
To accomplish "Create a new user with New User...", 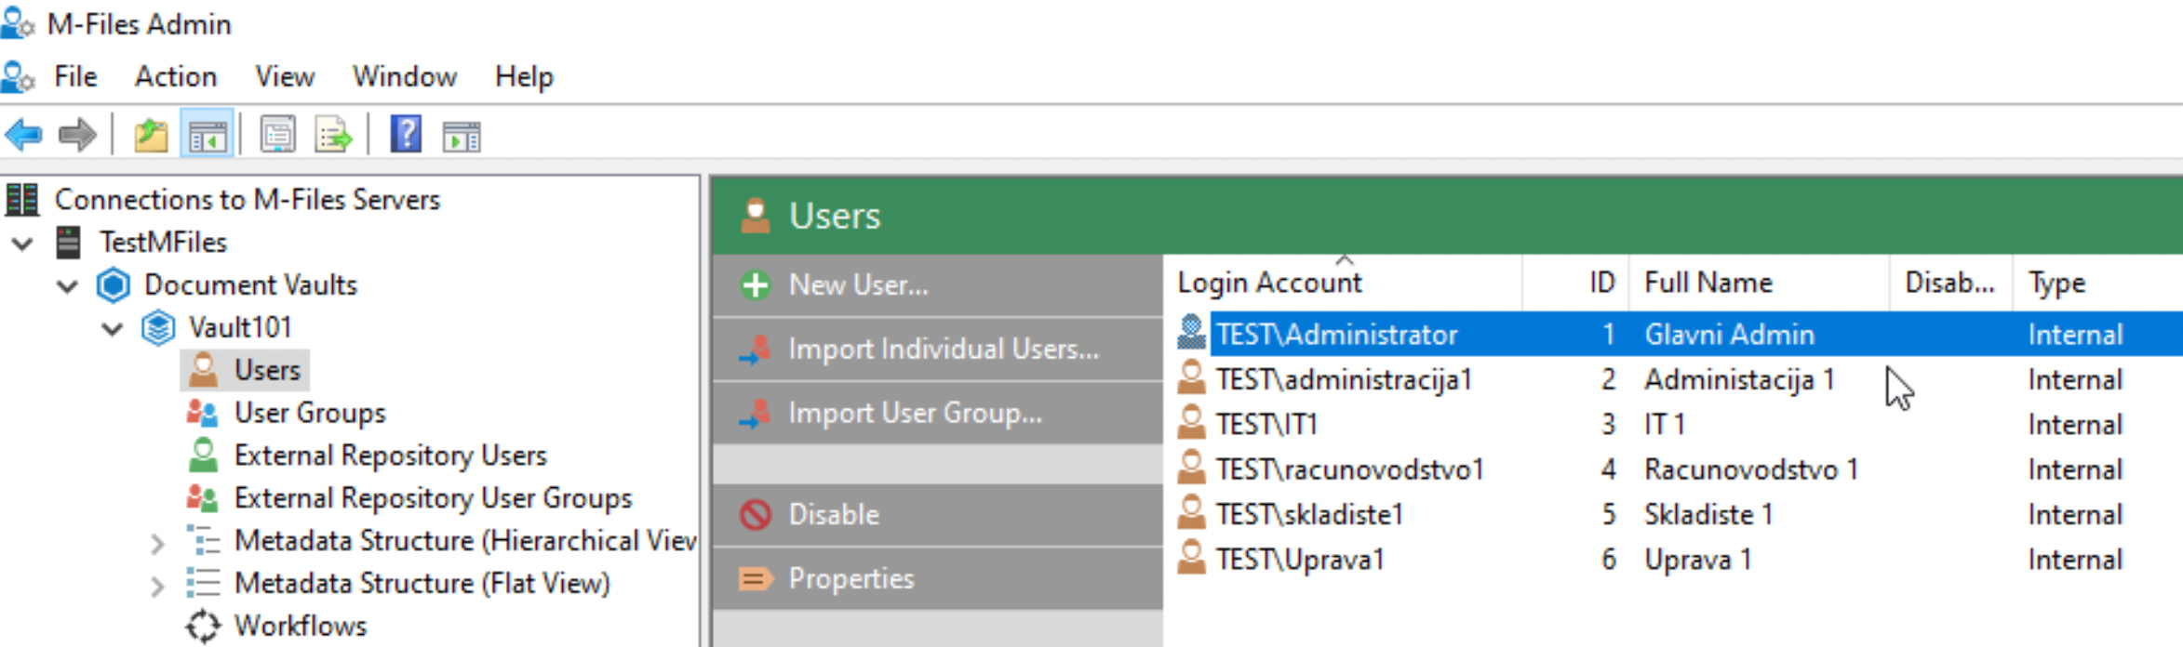I will 938,284.
